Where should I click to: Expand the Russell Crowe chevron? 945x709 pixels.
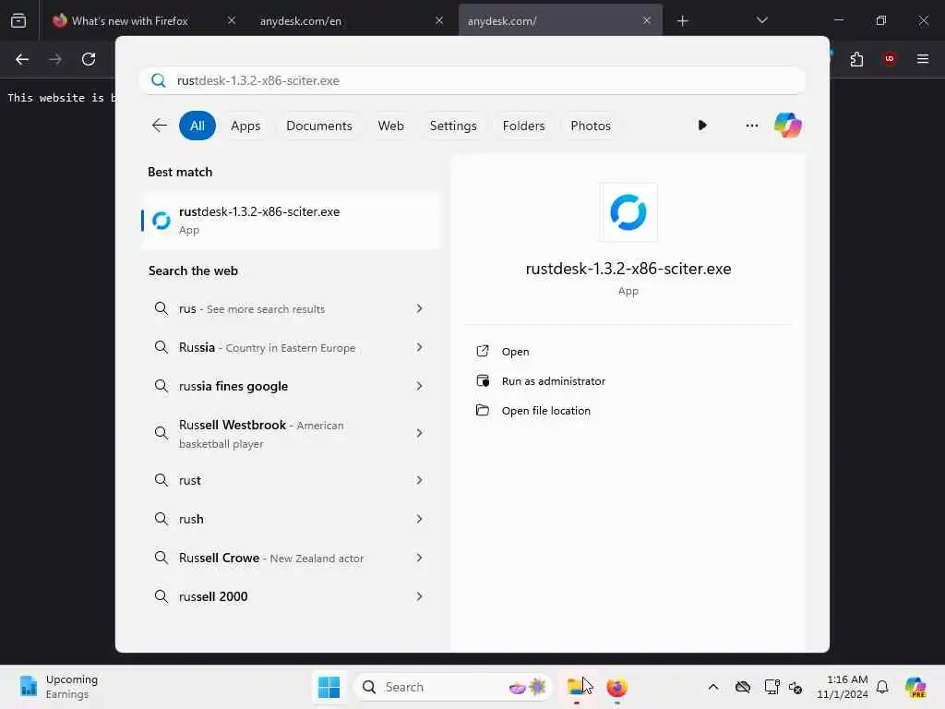pos(420,558)
